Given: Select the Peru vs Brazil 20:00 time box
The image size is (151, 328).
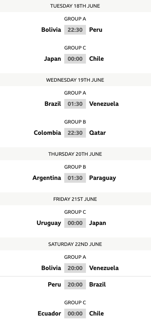Looking at the screenshot, I should (x=75, y=285).
